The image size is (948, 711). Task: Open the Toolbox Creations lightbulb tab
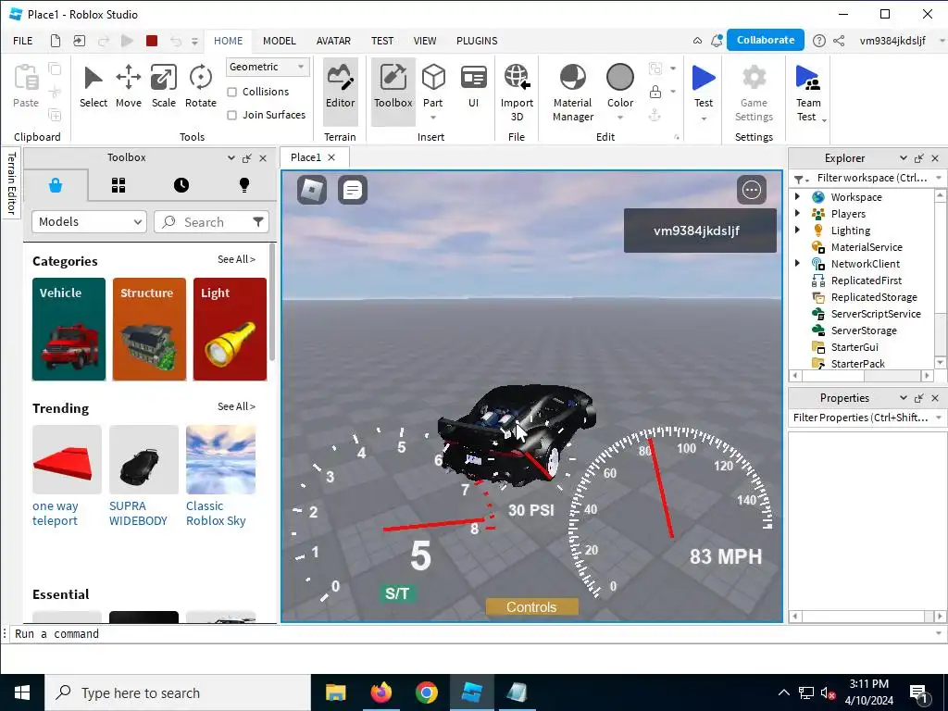(244, 185)
